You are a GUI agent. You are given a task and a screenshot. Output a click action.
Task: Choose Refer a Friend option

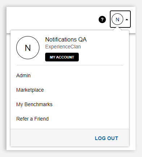click(33, 119)
